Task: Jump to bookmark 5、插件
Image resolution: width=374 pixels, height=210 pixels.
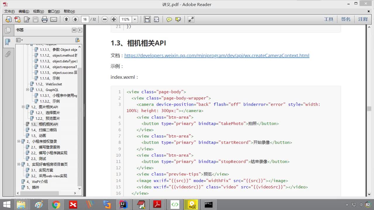Action: (x=33, y=187)
